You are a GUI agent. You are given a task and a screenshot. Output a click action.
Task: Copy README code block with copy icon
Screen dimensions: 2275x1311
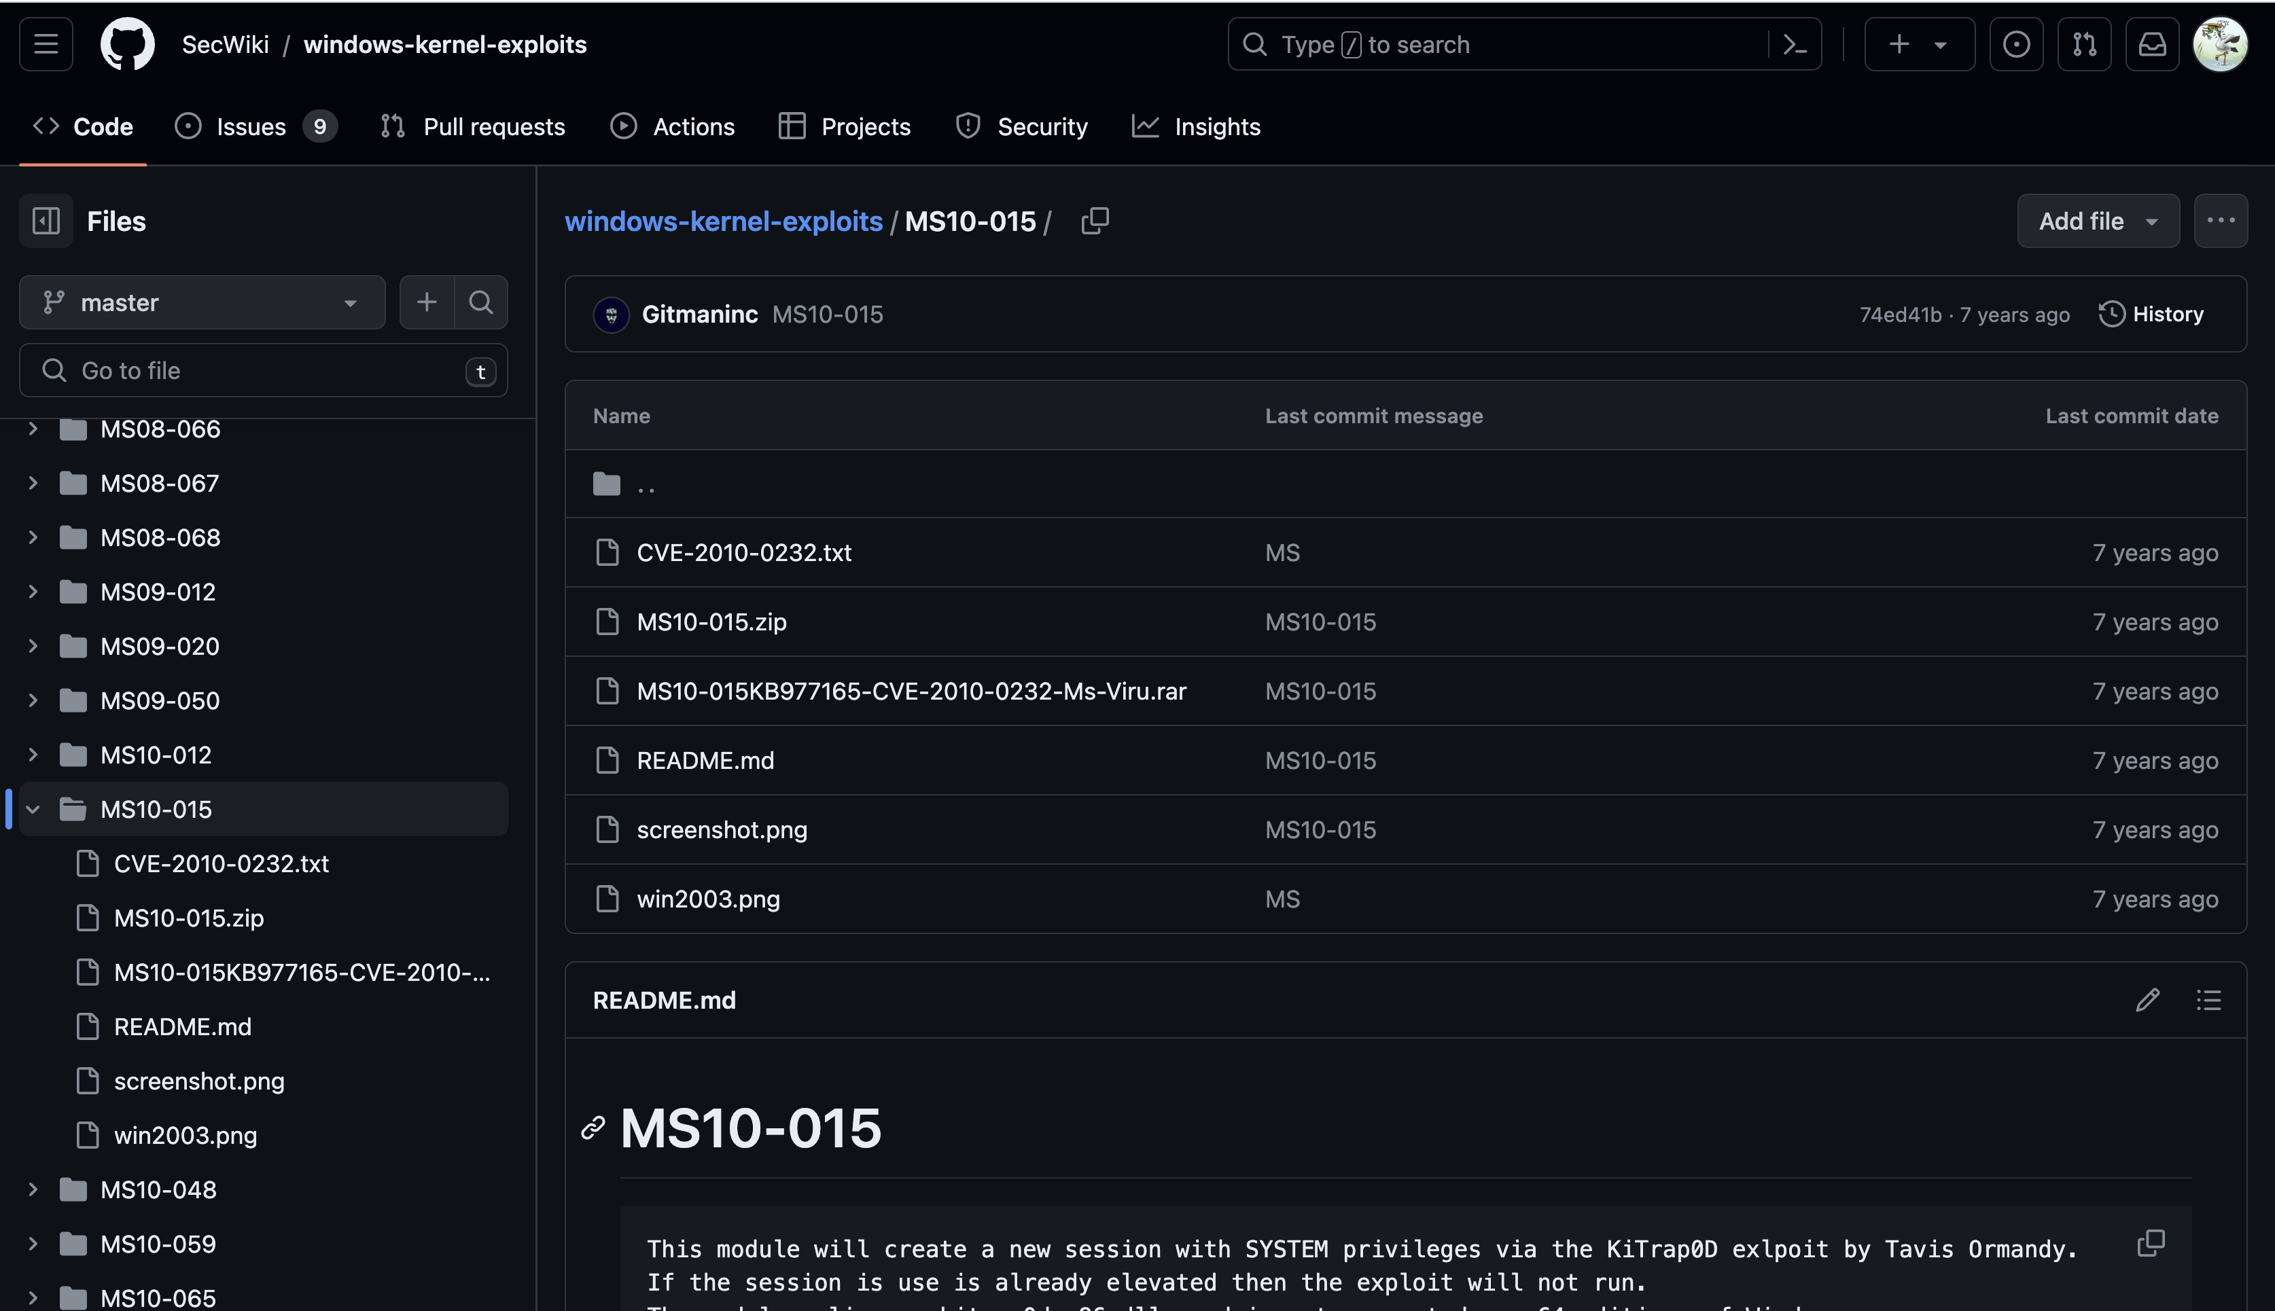tap(2151, 1242)
